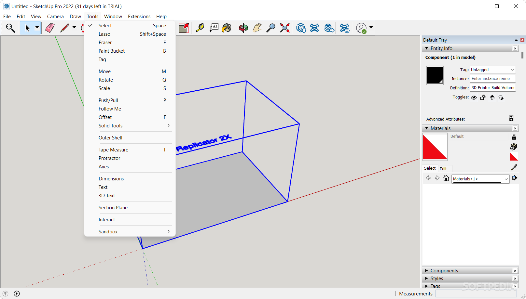Choose the Line pencil tool icon
The height and width of the screenshot is (299, 526).
point(65,28)
